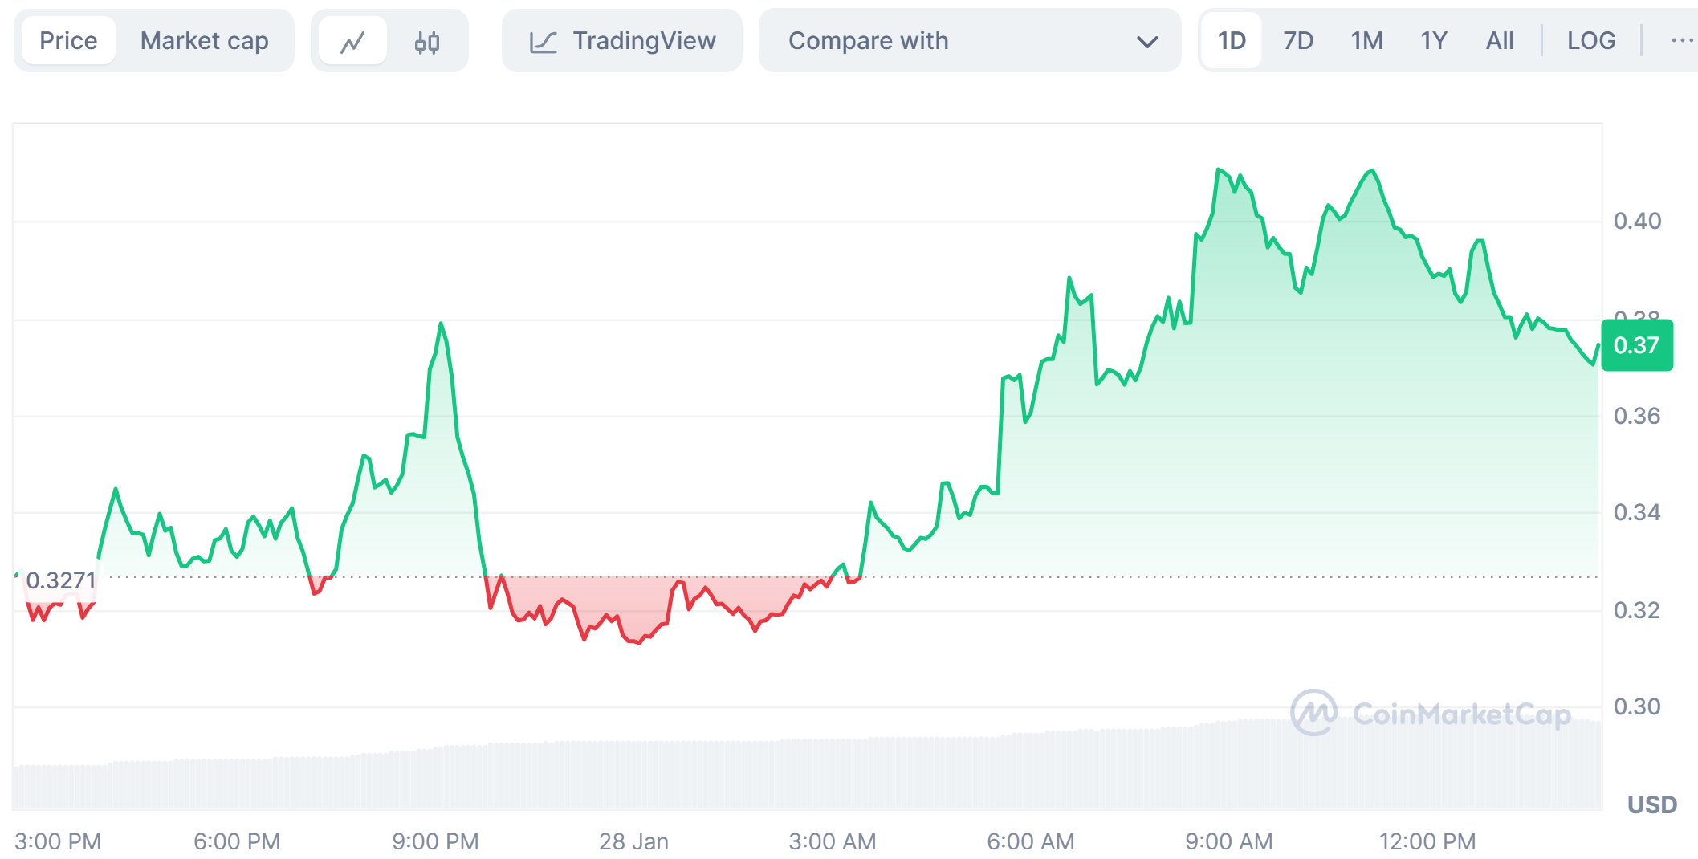This screenshot has width=1698, height=859.
Task: Select the Price toggle
Action: tap(68, 41)
